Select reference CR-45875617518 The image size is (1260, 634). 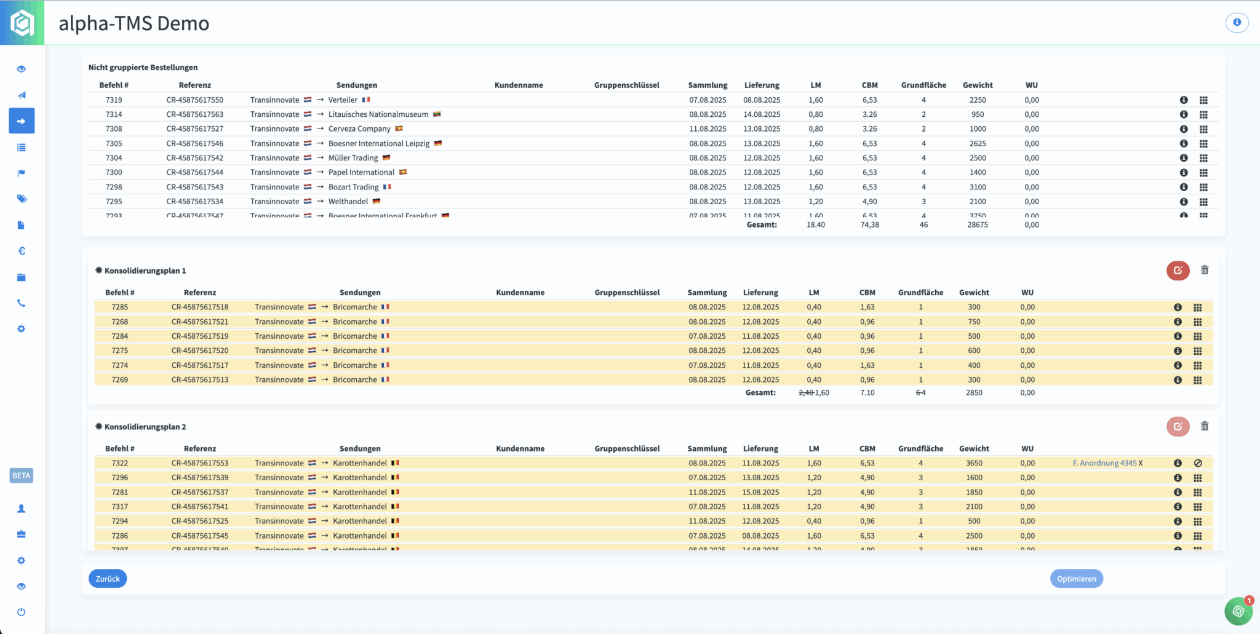click(x=199, y=307)
